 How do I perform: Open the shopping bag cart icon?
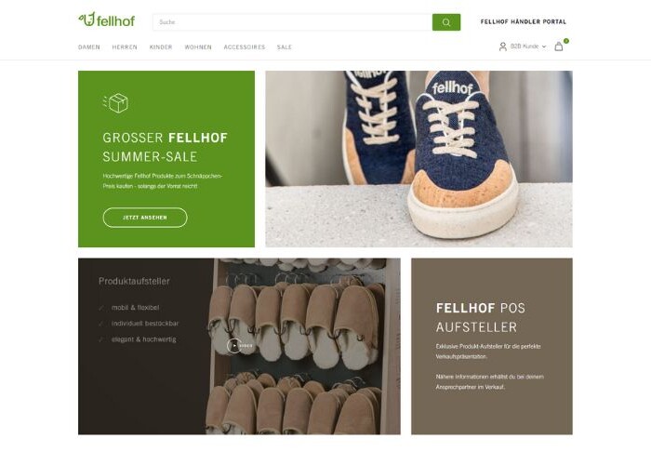point(559,46)
